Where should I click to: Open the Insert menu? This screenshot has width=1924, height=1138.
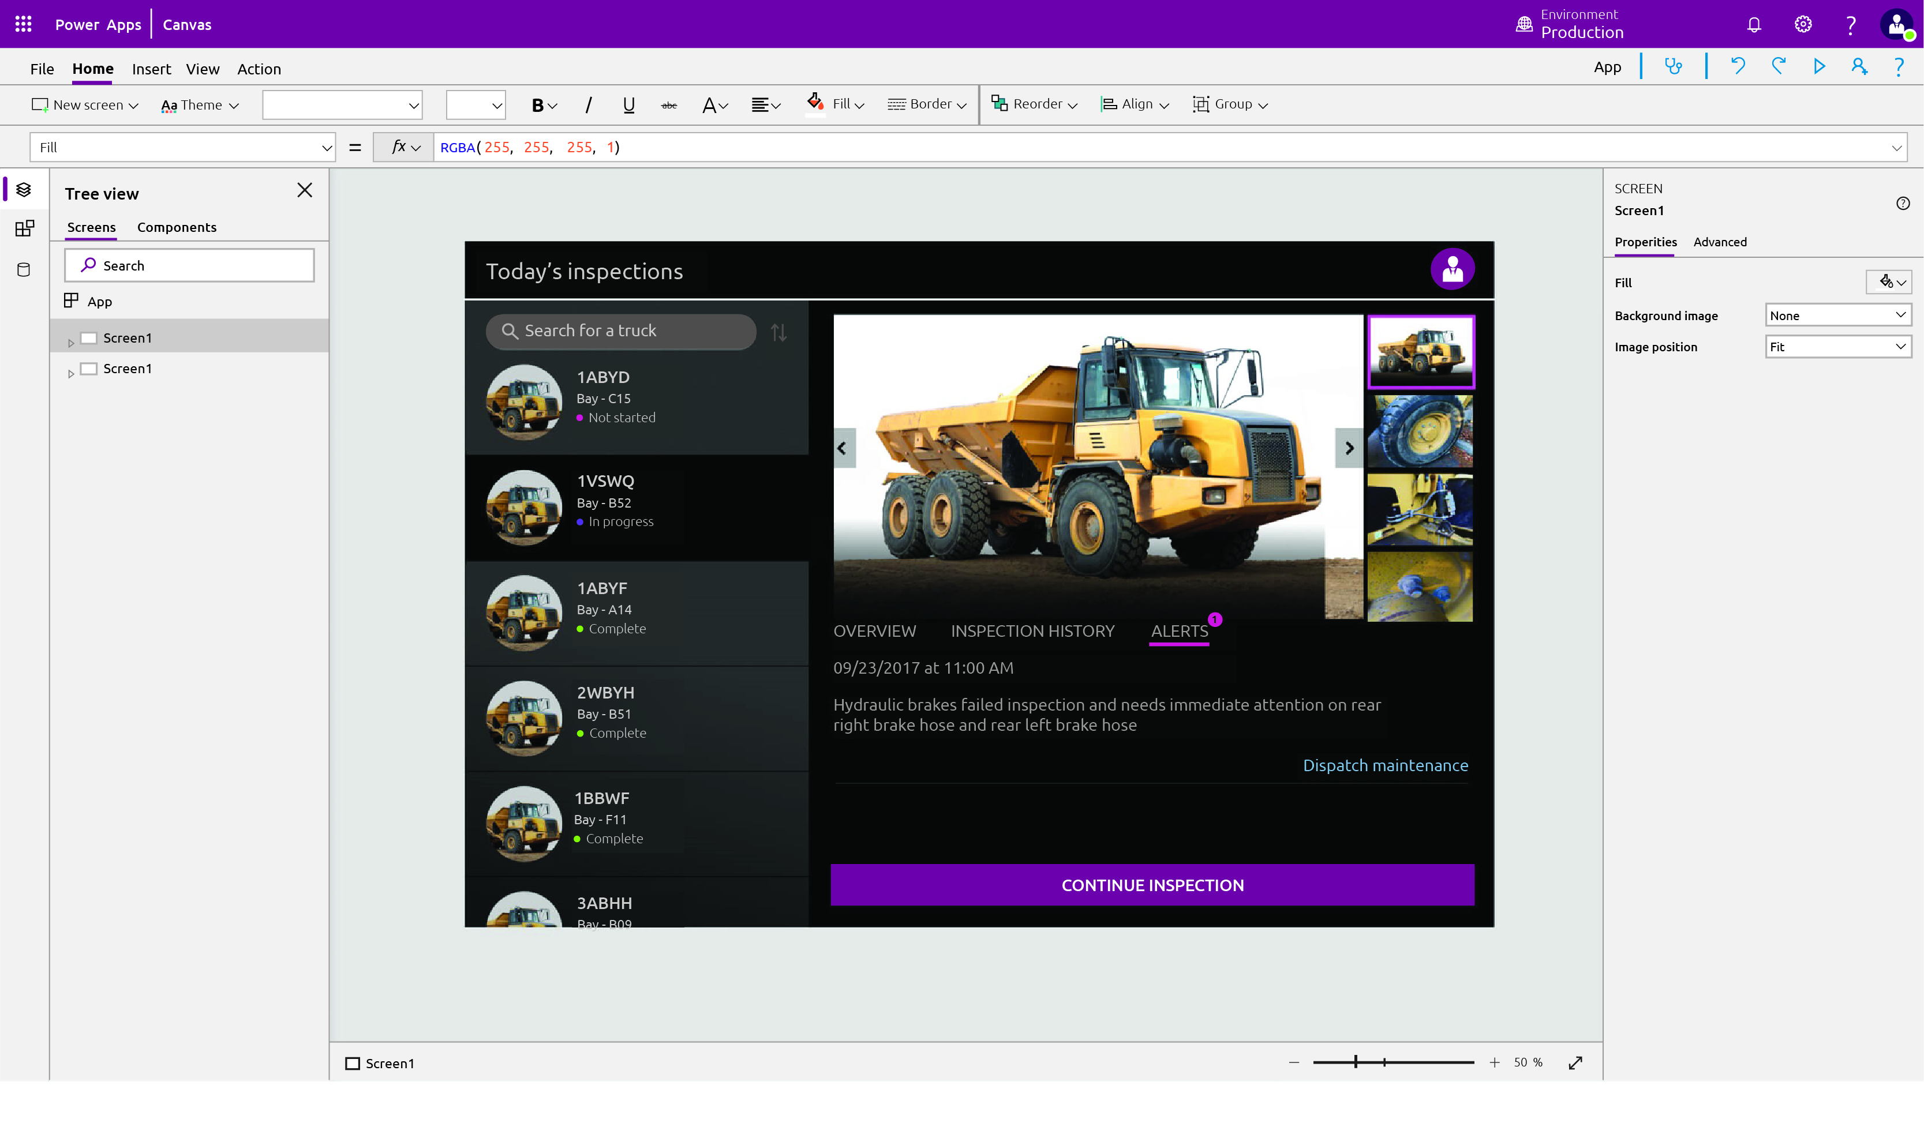[151, 69]
